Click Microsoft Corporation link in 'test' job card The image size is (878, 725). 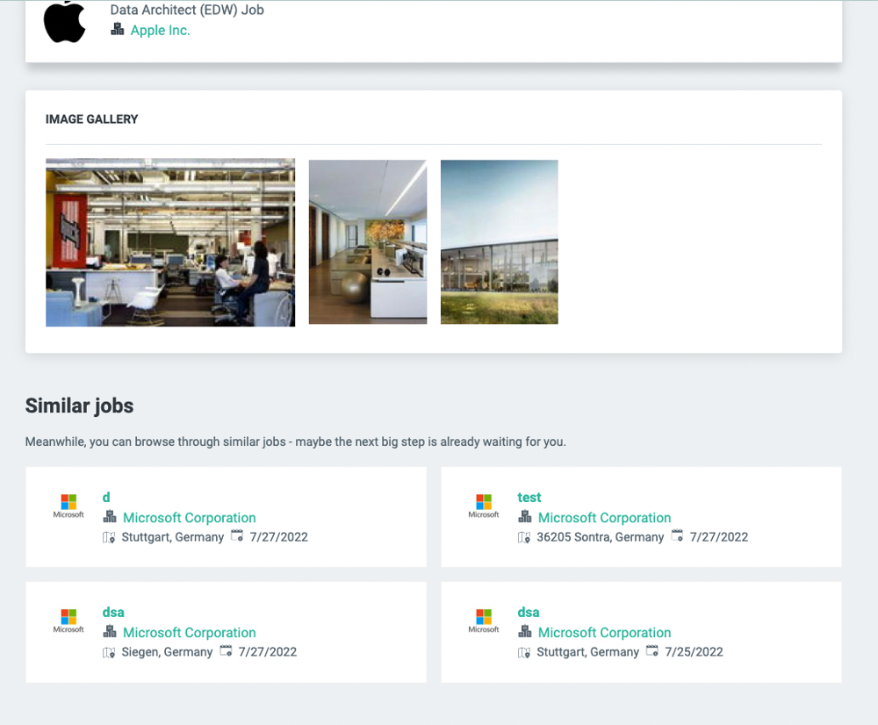(604, 518)
